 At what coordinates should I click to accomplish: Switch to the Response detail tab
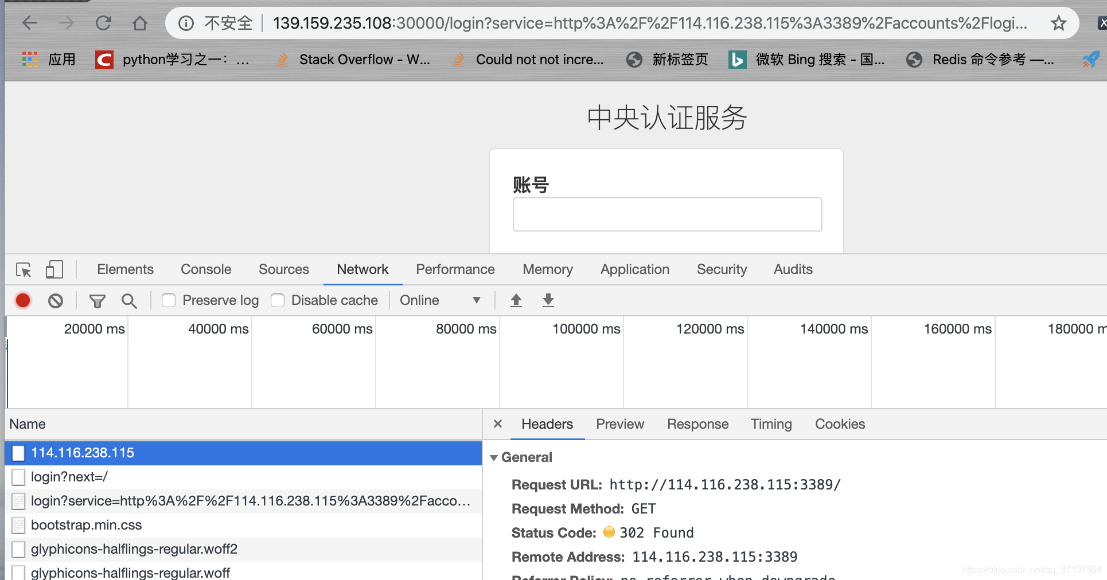click(697, 424)
